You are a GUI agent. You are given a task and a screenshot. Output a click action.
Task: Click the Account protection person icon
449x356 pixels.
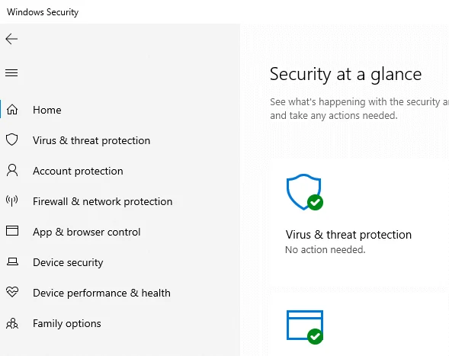pos(12,170)
